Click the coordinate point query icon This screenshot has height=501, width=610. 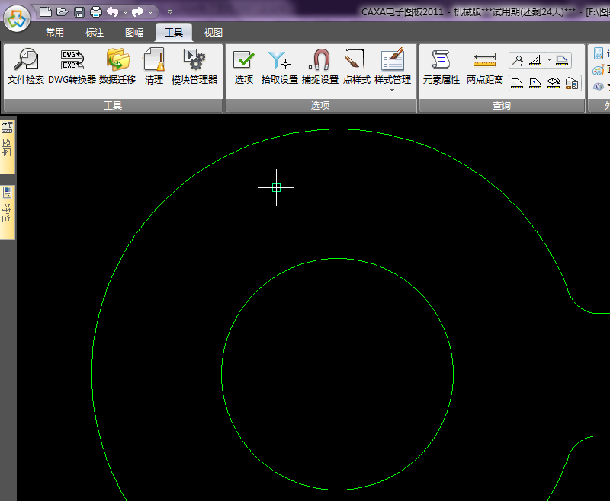pyautogui.click(x=517, y=60)
